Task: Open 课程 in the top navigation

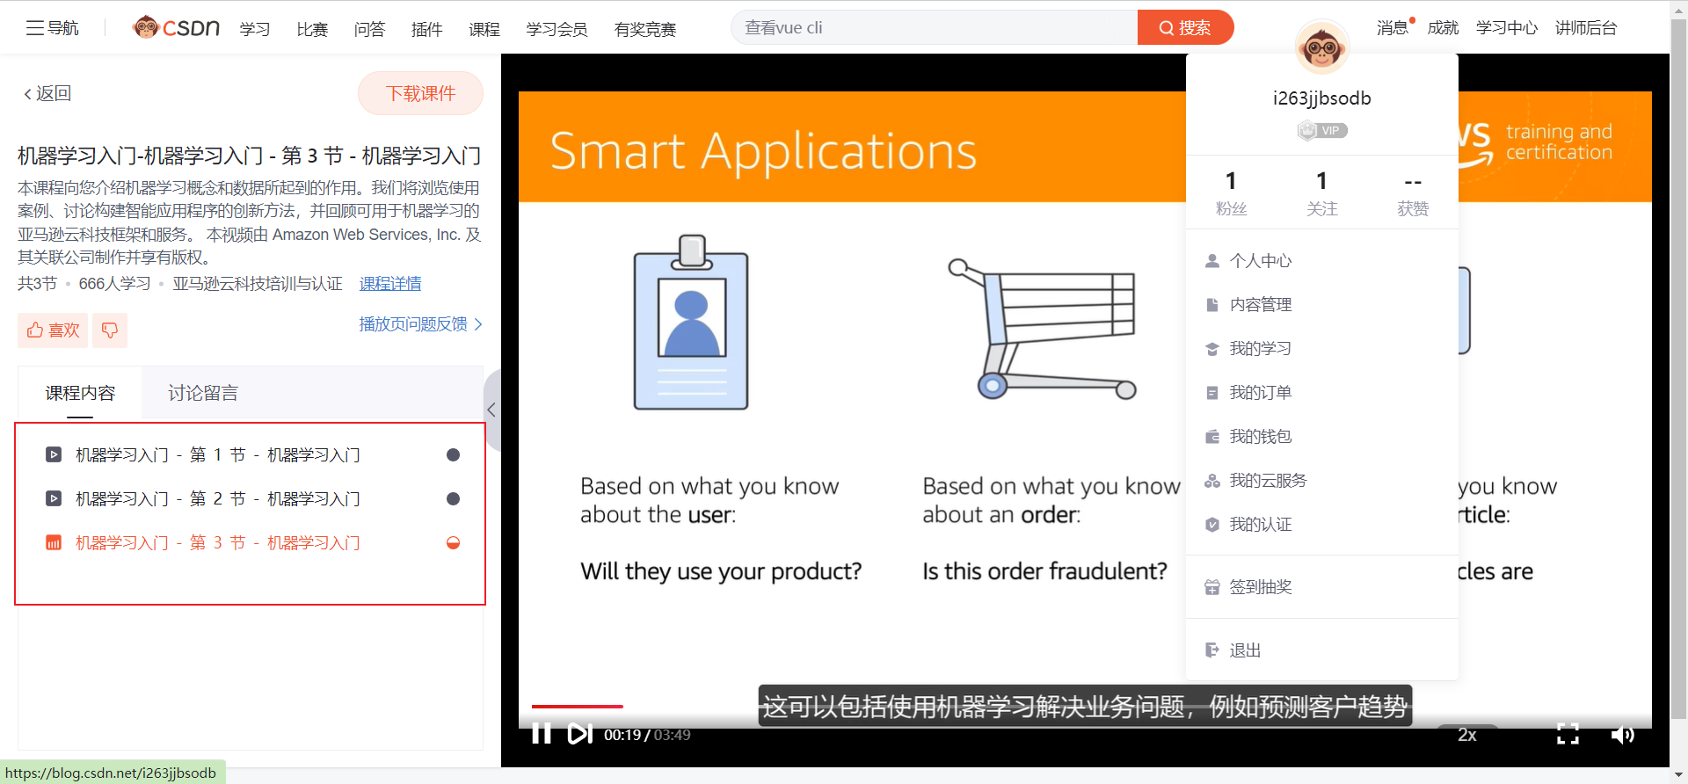Action: coord(484,29)
